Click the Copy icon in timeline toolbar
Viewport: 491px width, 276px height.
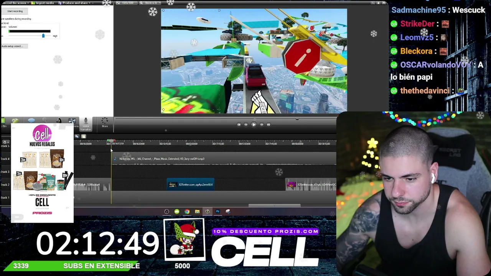(77, 136)
